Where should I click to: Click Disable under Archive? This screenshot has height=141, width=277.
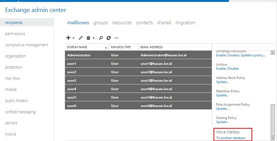coord(233,68)
